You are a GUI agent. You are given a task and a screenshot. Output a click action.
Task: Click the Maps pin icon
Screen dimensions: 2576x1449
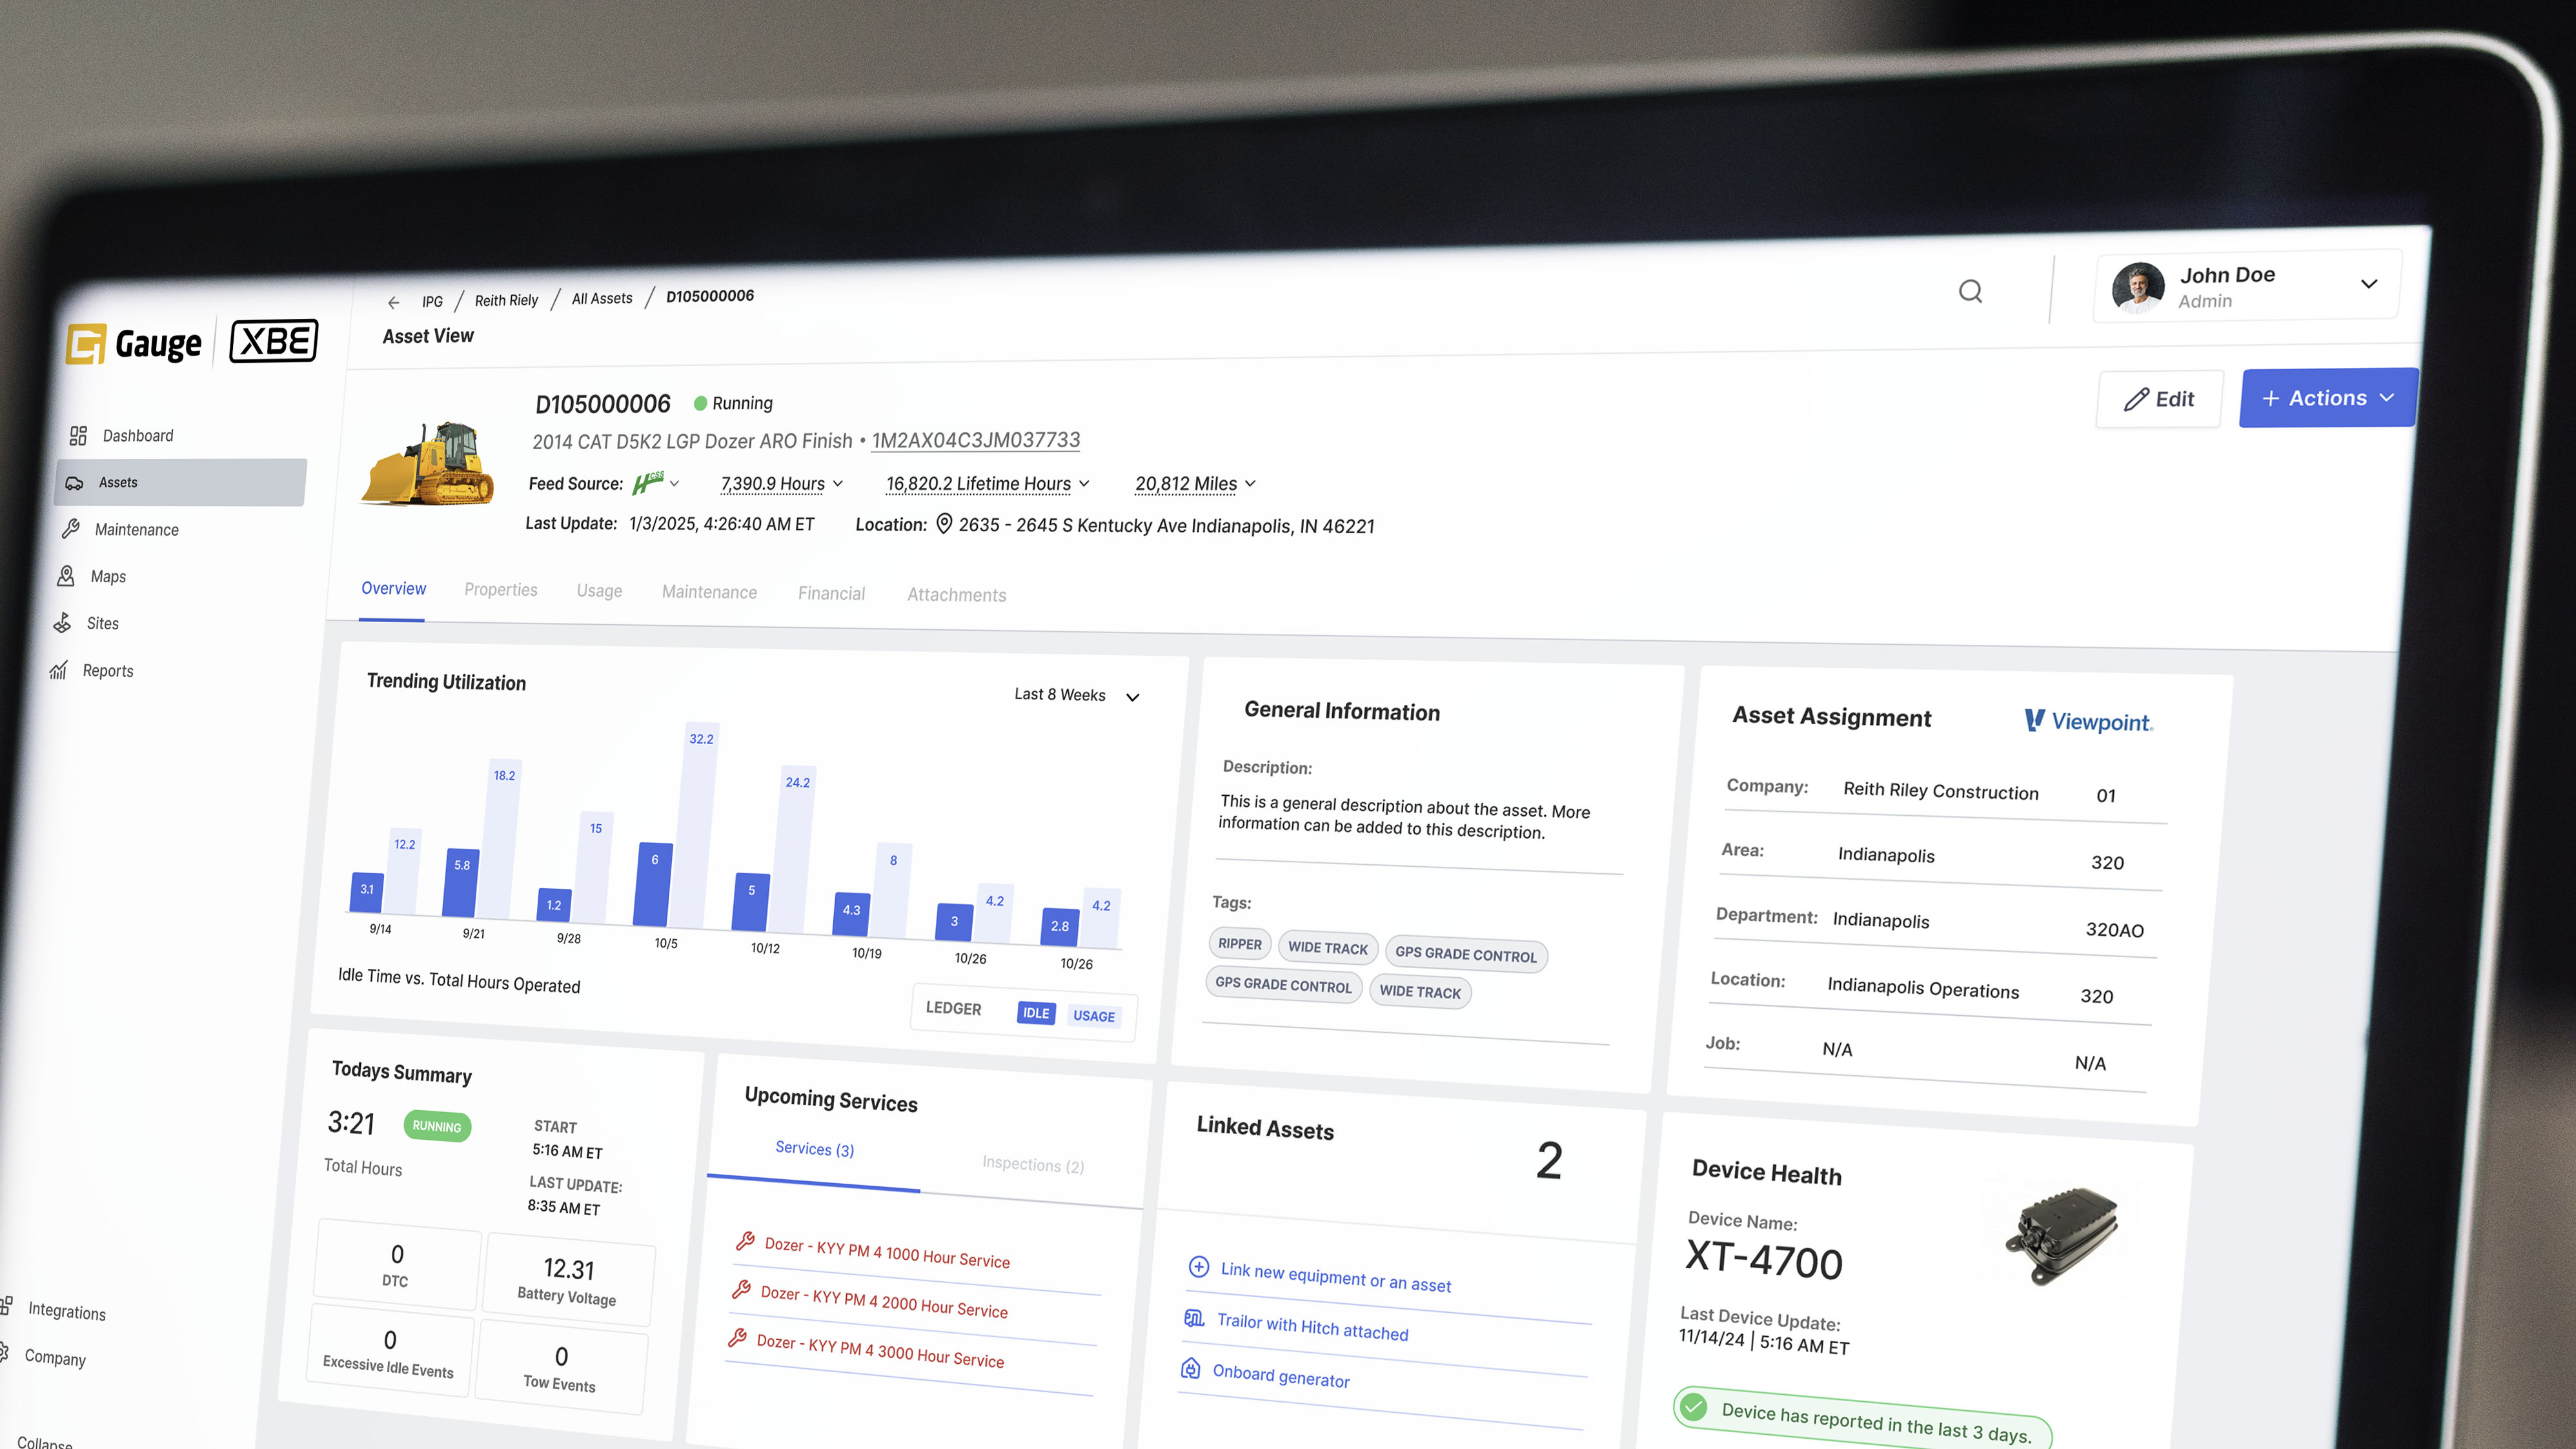click(66, 576)
